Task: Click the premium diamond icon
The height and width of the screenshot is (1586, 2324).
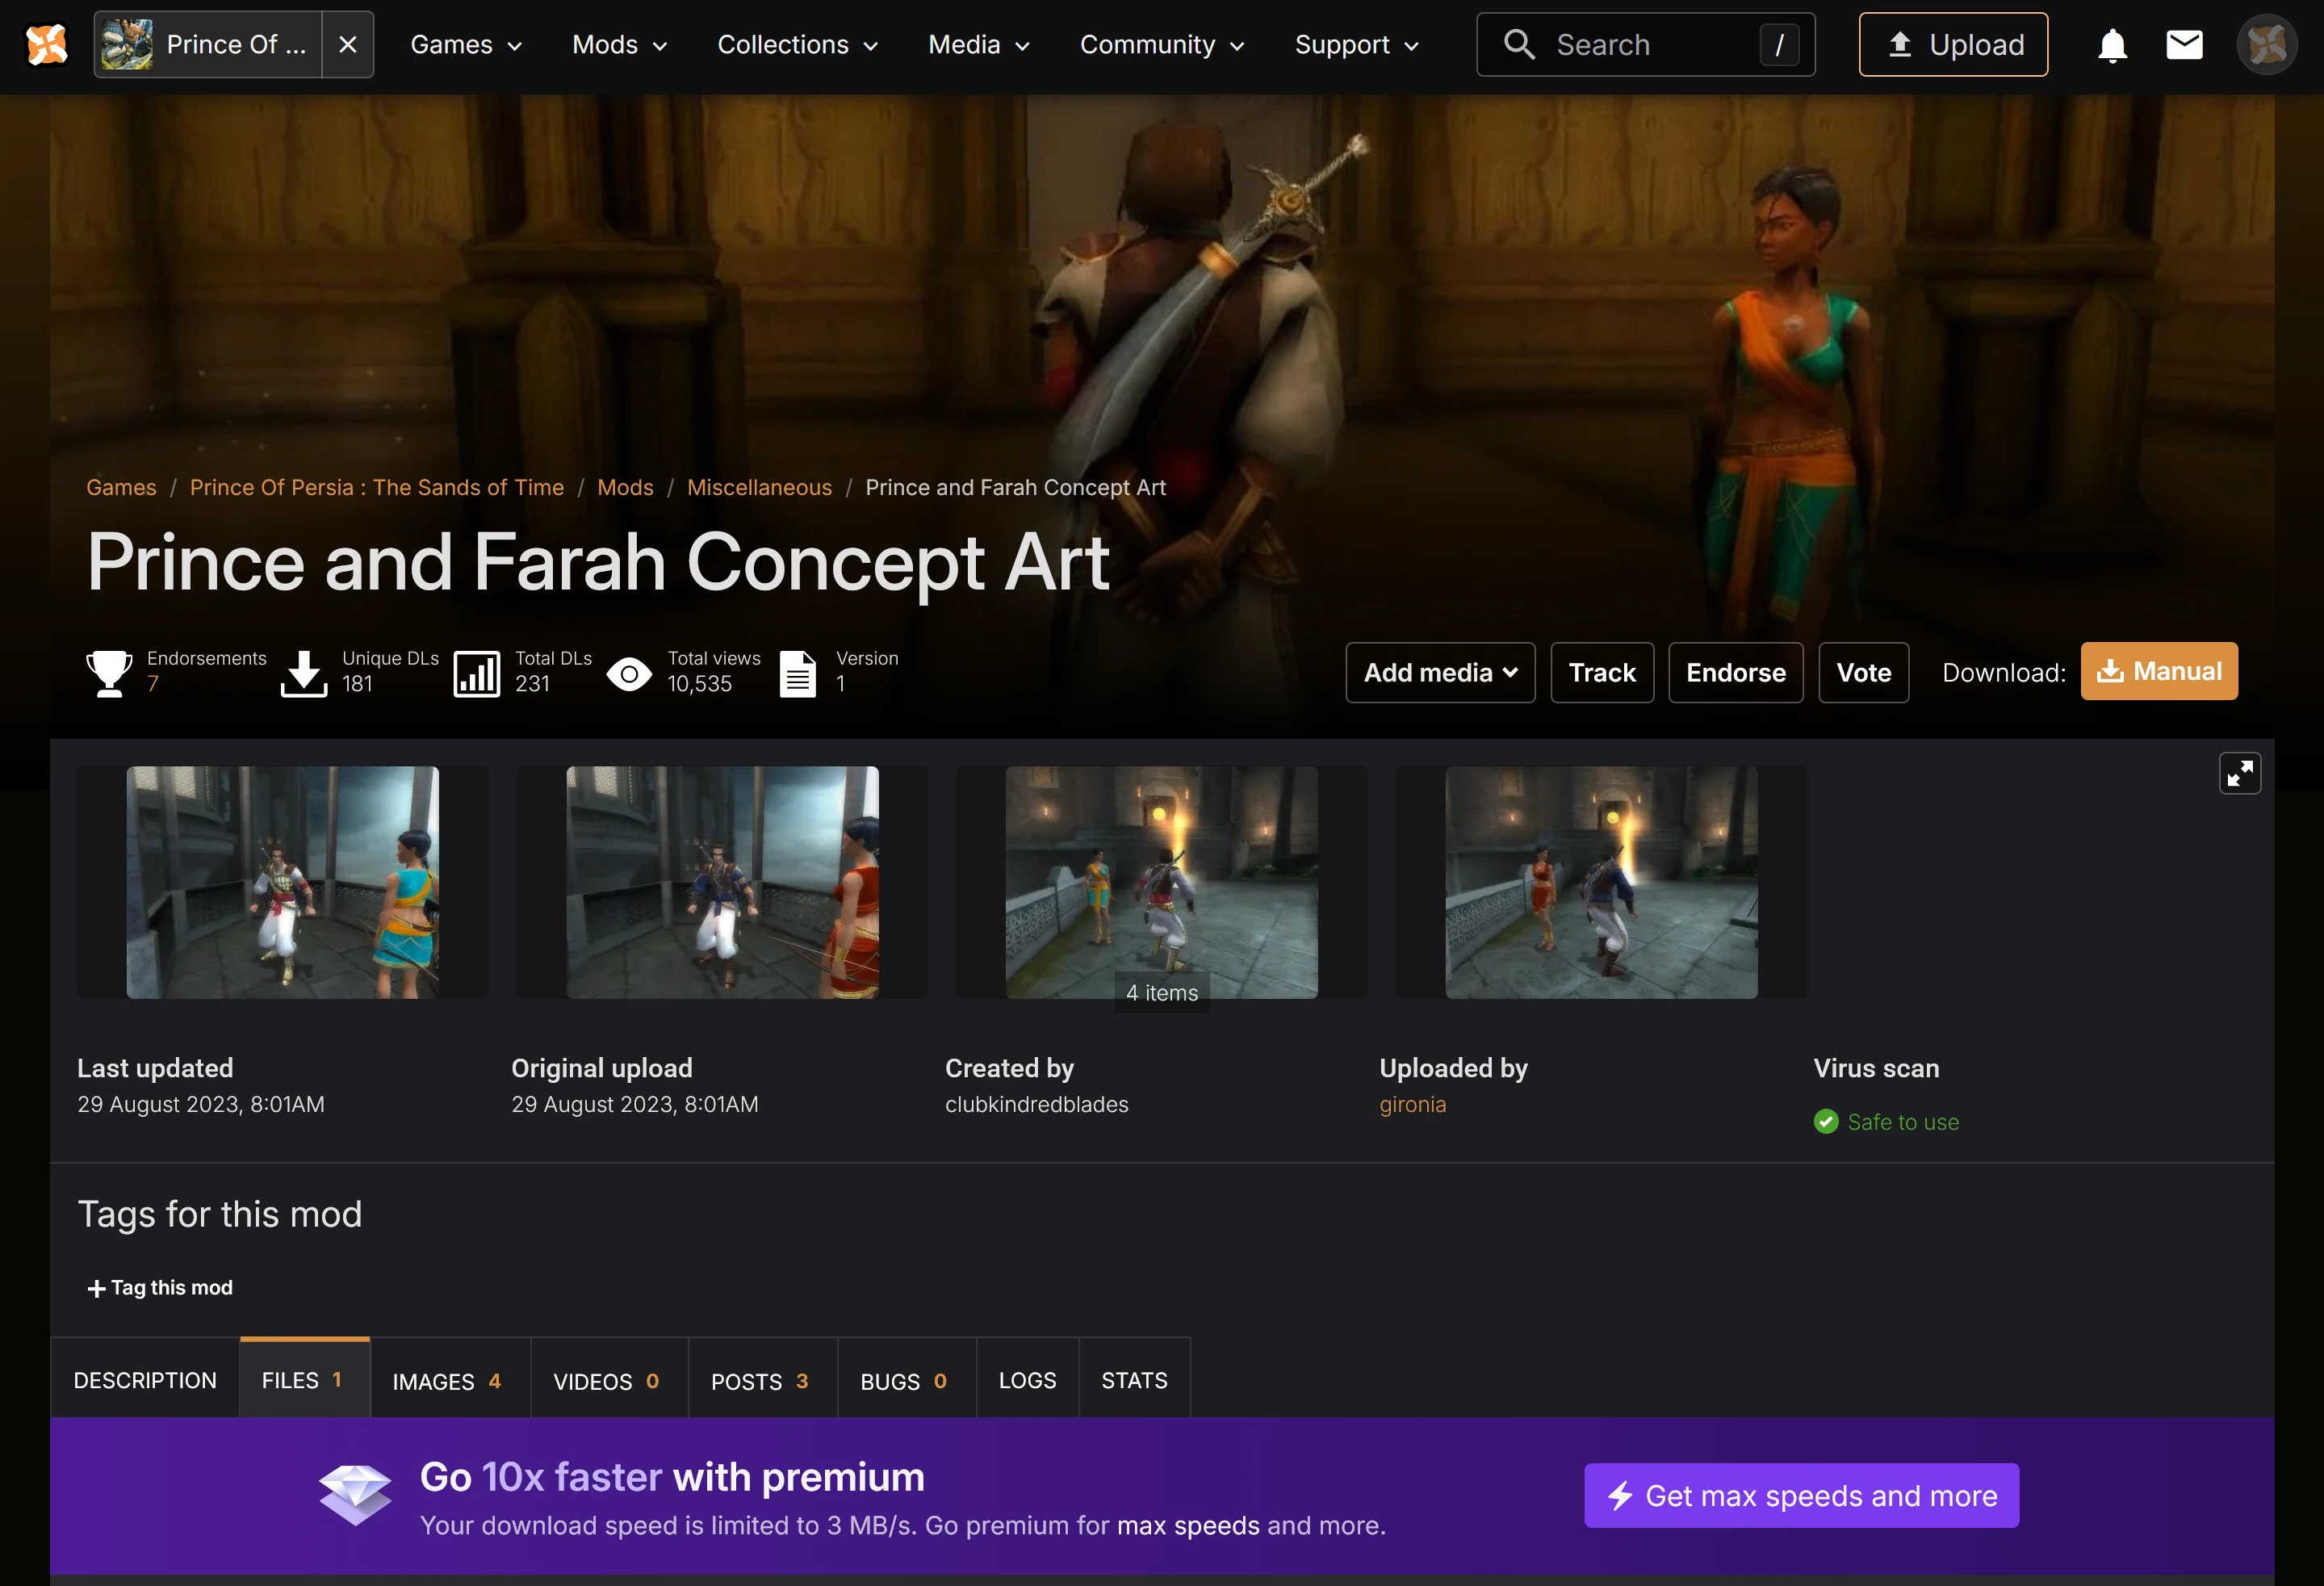Action: click(355, 1495)
